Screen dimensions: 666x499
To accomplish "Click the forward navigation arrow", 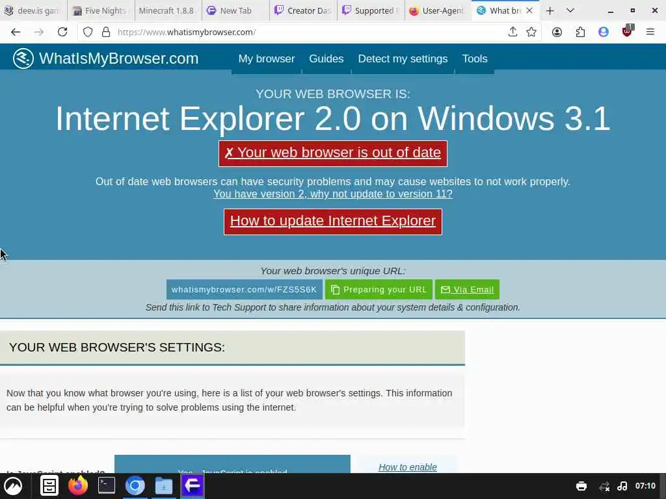I will (38, 32).
